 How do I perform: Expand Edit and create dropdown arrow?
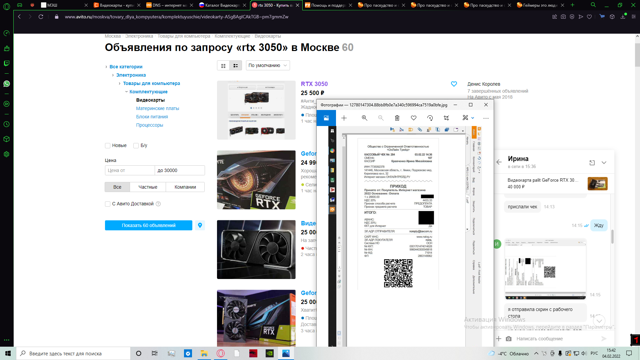[x=473, y=118]
